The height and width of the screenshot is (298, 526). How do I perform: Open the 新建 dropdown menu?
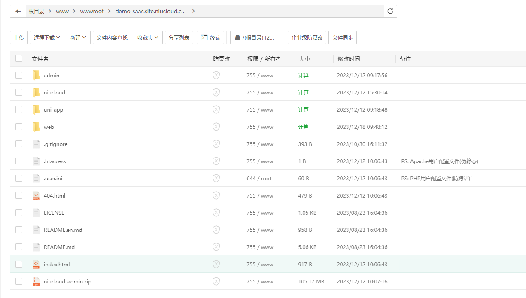(78, 37)
